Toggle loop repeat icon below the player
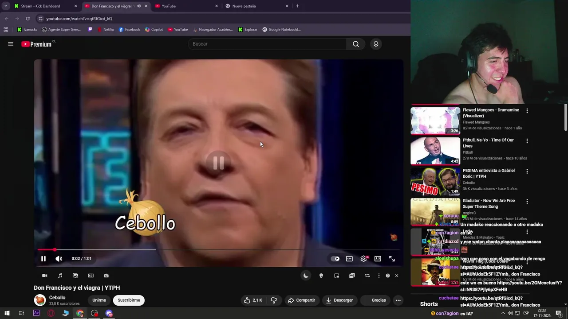The width and height of the screenshot is (568, 319). 367,276
